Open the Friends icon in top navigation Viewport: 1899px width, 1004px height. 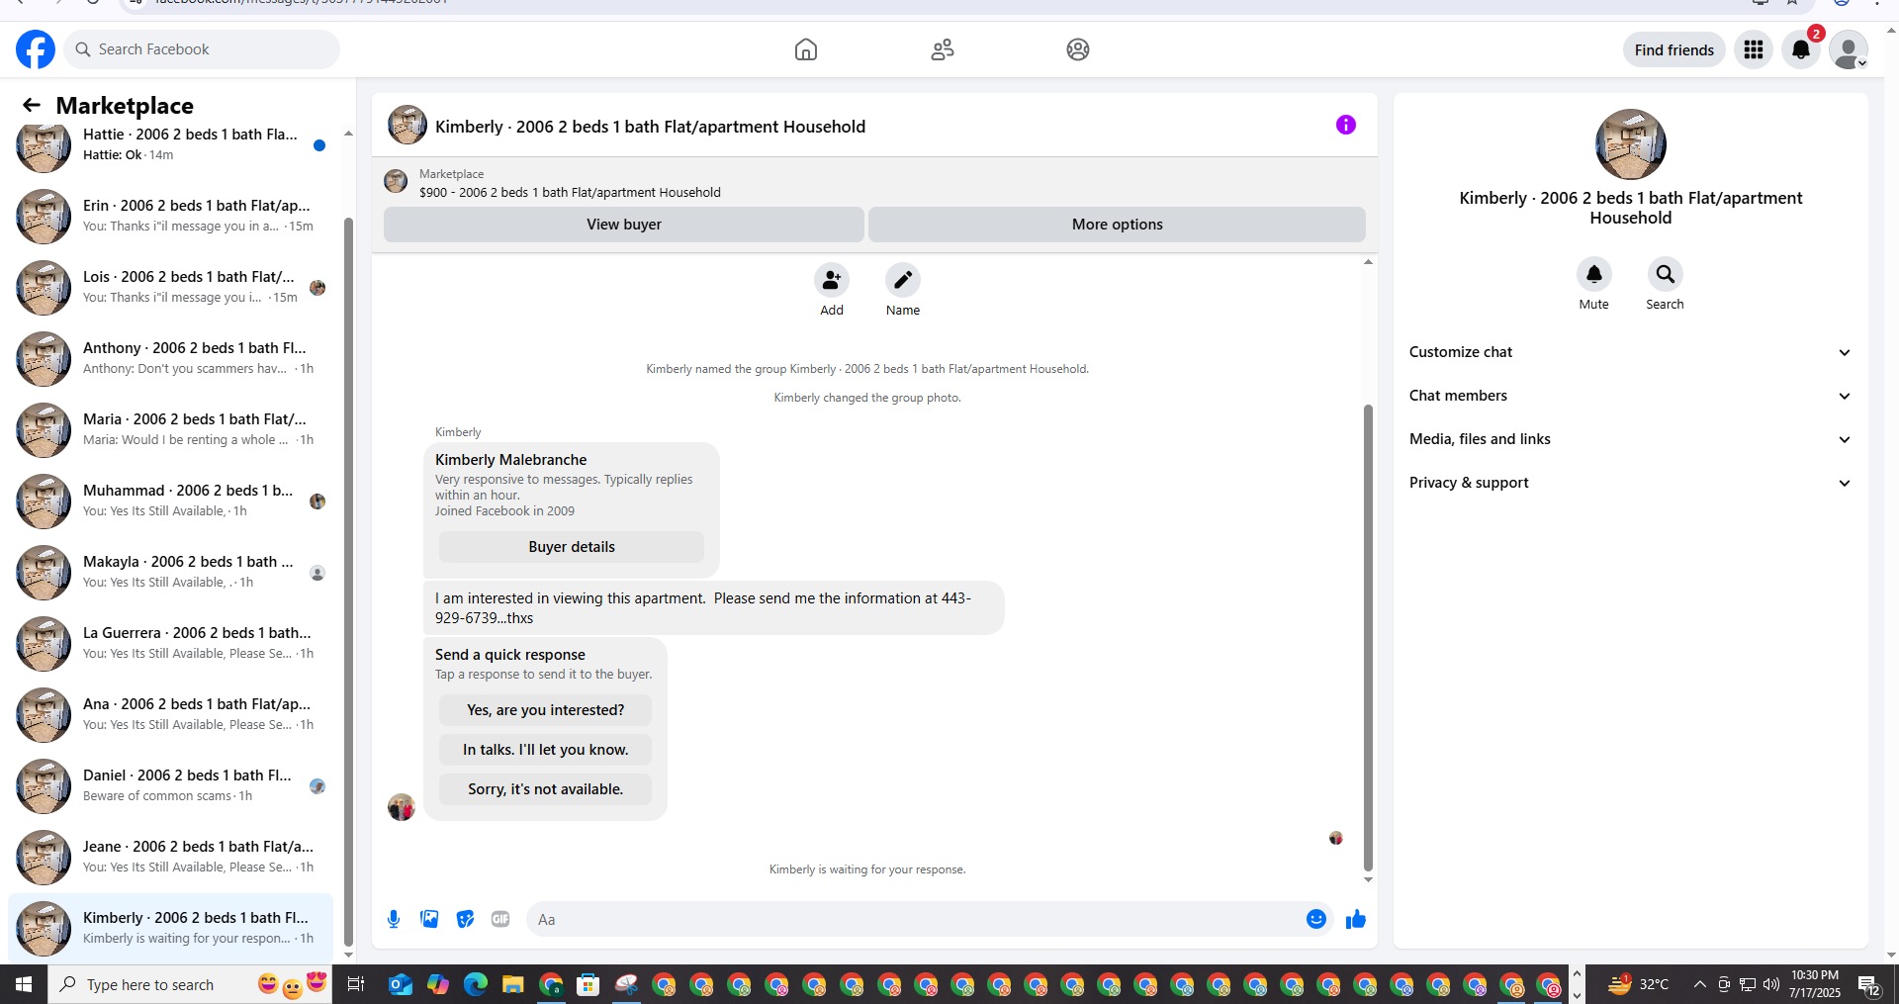(x=943, y=49)
